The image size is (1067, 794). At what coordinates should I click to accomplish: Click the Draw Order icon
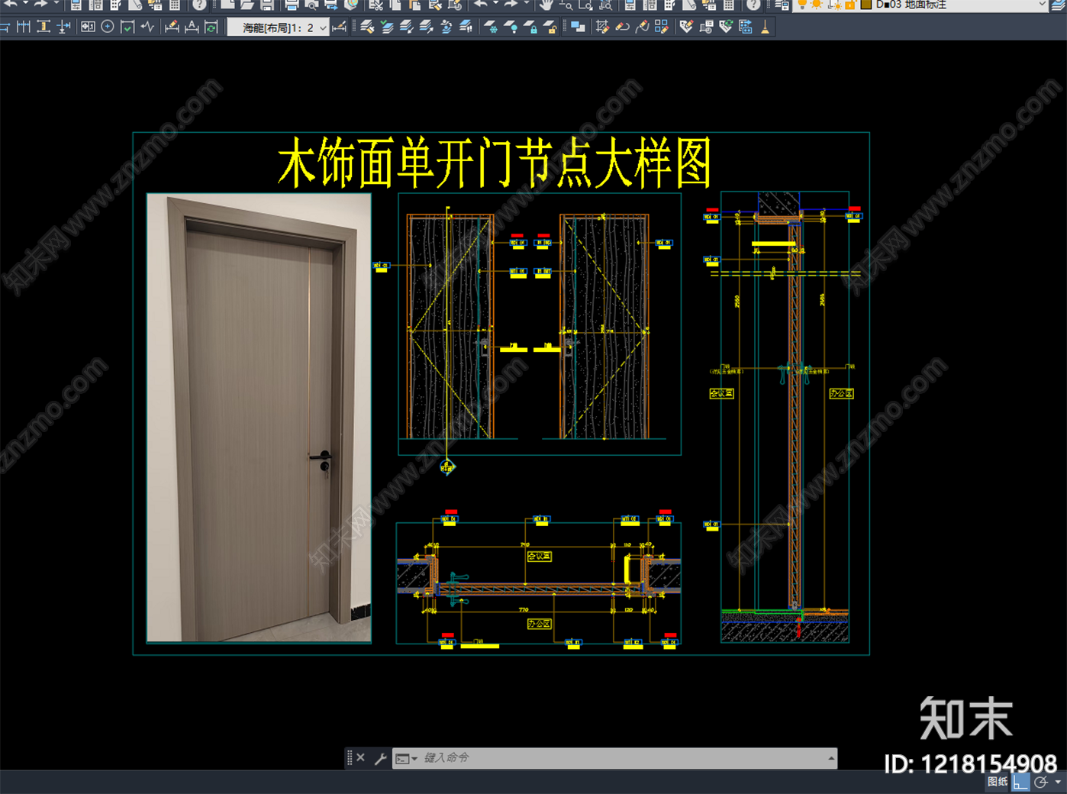[x=578, y=27]
